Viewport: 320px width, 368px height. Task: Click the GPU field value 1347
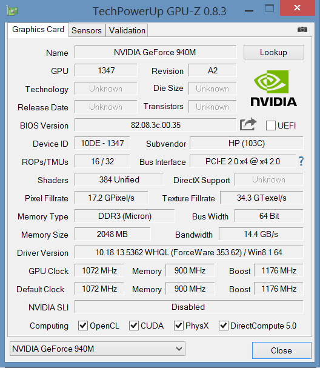click(x=106, y=70)
